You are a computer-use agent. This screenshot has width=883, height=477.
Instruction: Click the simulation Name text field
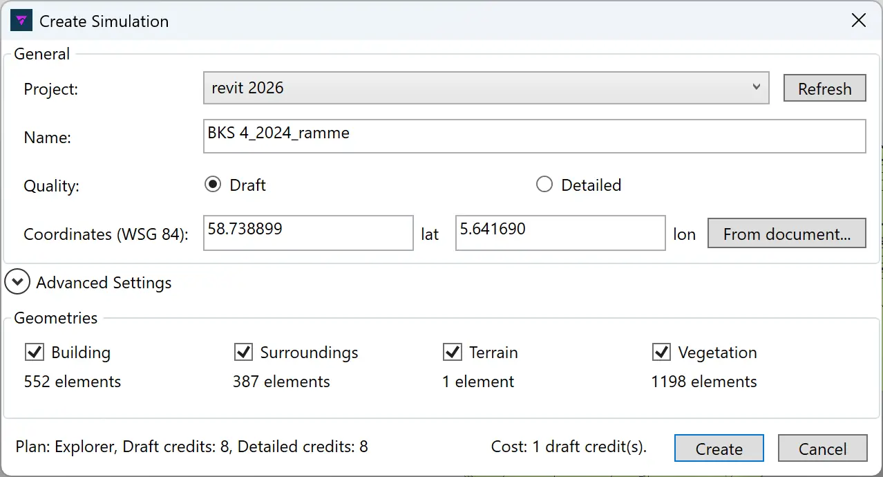[534, 136]
